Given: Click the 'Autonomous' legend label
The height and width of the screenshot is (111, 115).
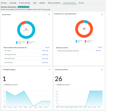Looking at the screenshot, I should point(89,41).
